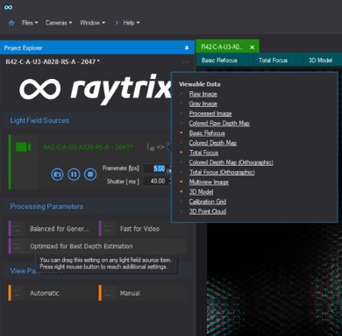
Task: Select the Manual view parameter preset
Action: 142,293
